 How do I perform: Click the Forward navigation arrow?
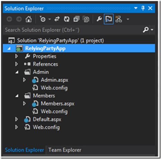[x=19, y=19]
